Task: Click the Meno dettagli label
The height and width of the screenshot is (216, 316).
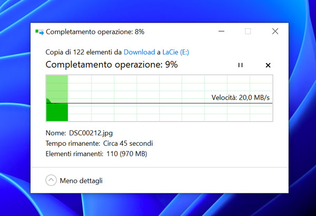Action: 81,181
